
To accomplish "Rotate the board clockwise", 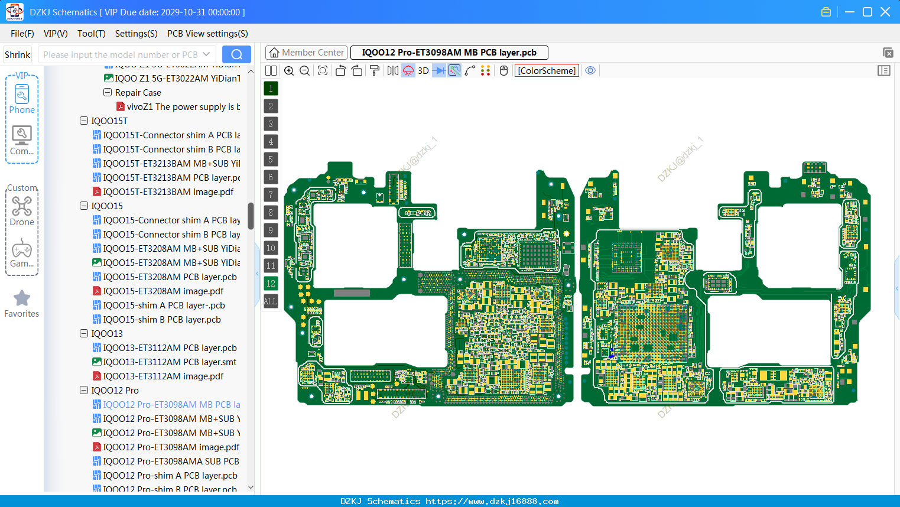I will pyautogui.click(x=357, y=70).
